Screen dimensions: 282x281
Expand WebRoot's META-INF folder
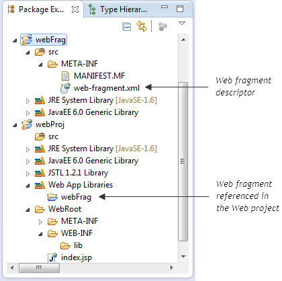(40, 222)
